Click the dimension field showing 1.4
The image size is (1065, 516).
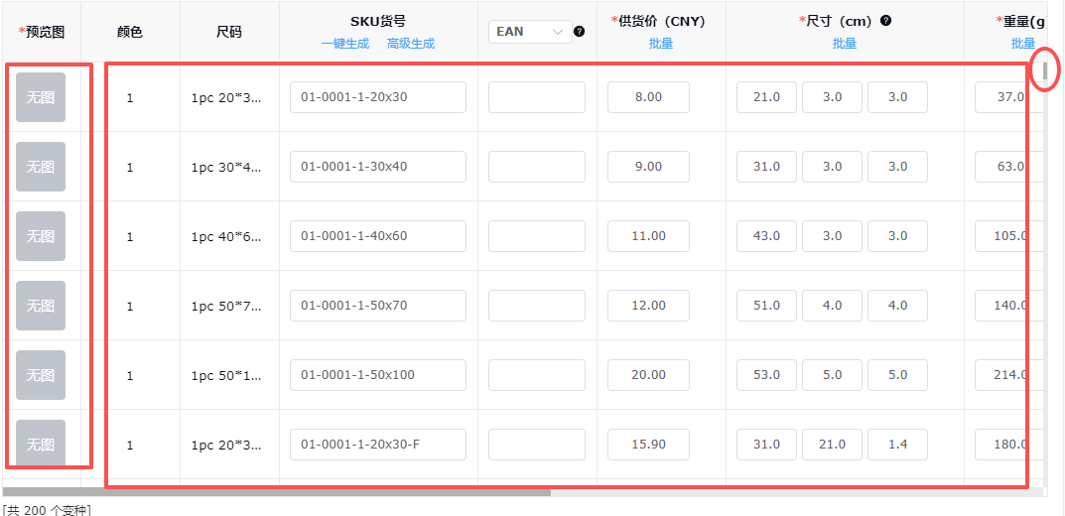[x=897, y=444]
